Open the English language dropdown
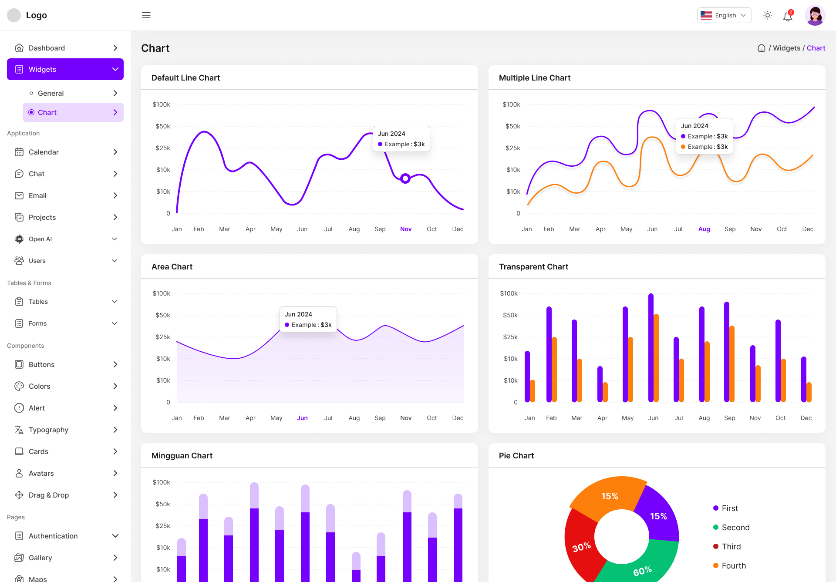 [x=724, y=15]
